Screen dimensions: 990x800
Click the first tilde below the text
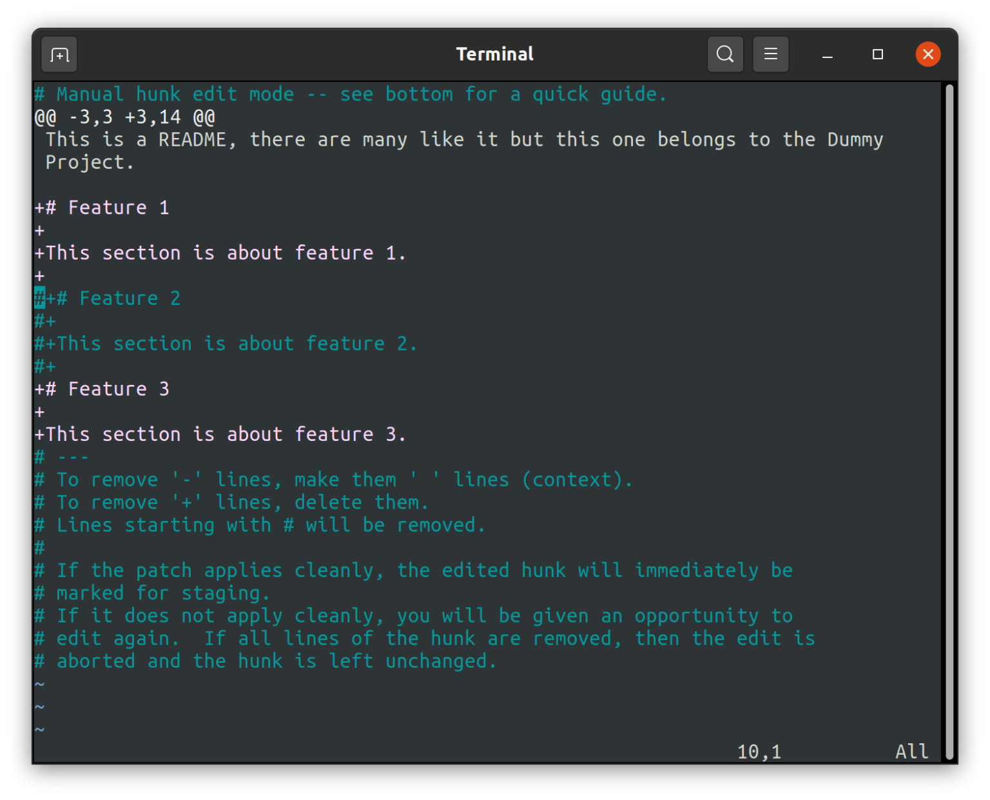[x=40, y=683]
